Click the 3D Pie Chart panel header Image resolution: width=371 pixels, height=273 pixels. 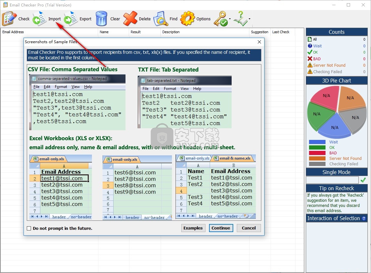click(x=336, y=81)
